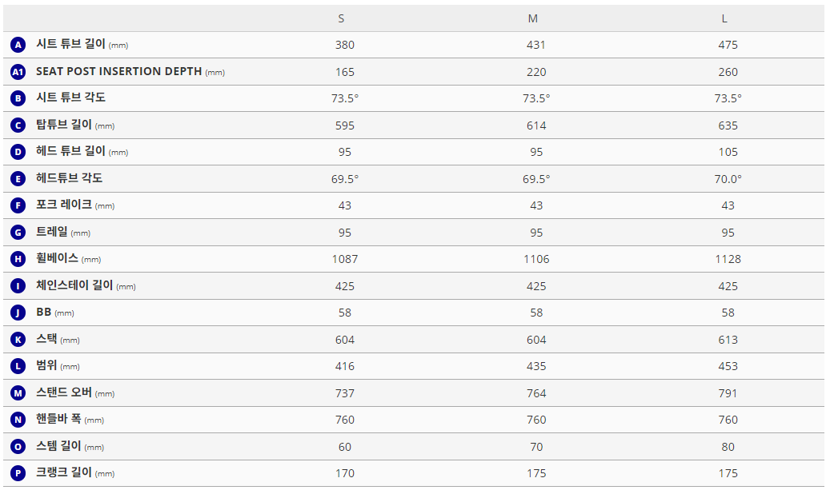The image size is (826, 490).
Task: Click the K badge next to 스택
Action: point(18,340)
